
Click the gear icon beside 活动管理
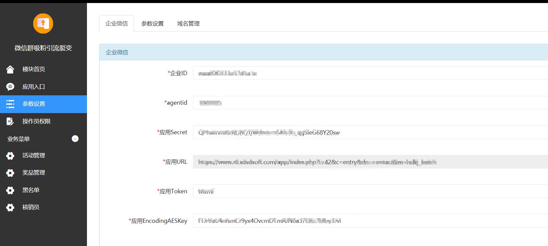pos(10,156)
